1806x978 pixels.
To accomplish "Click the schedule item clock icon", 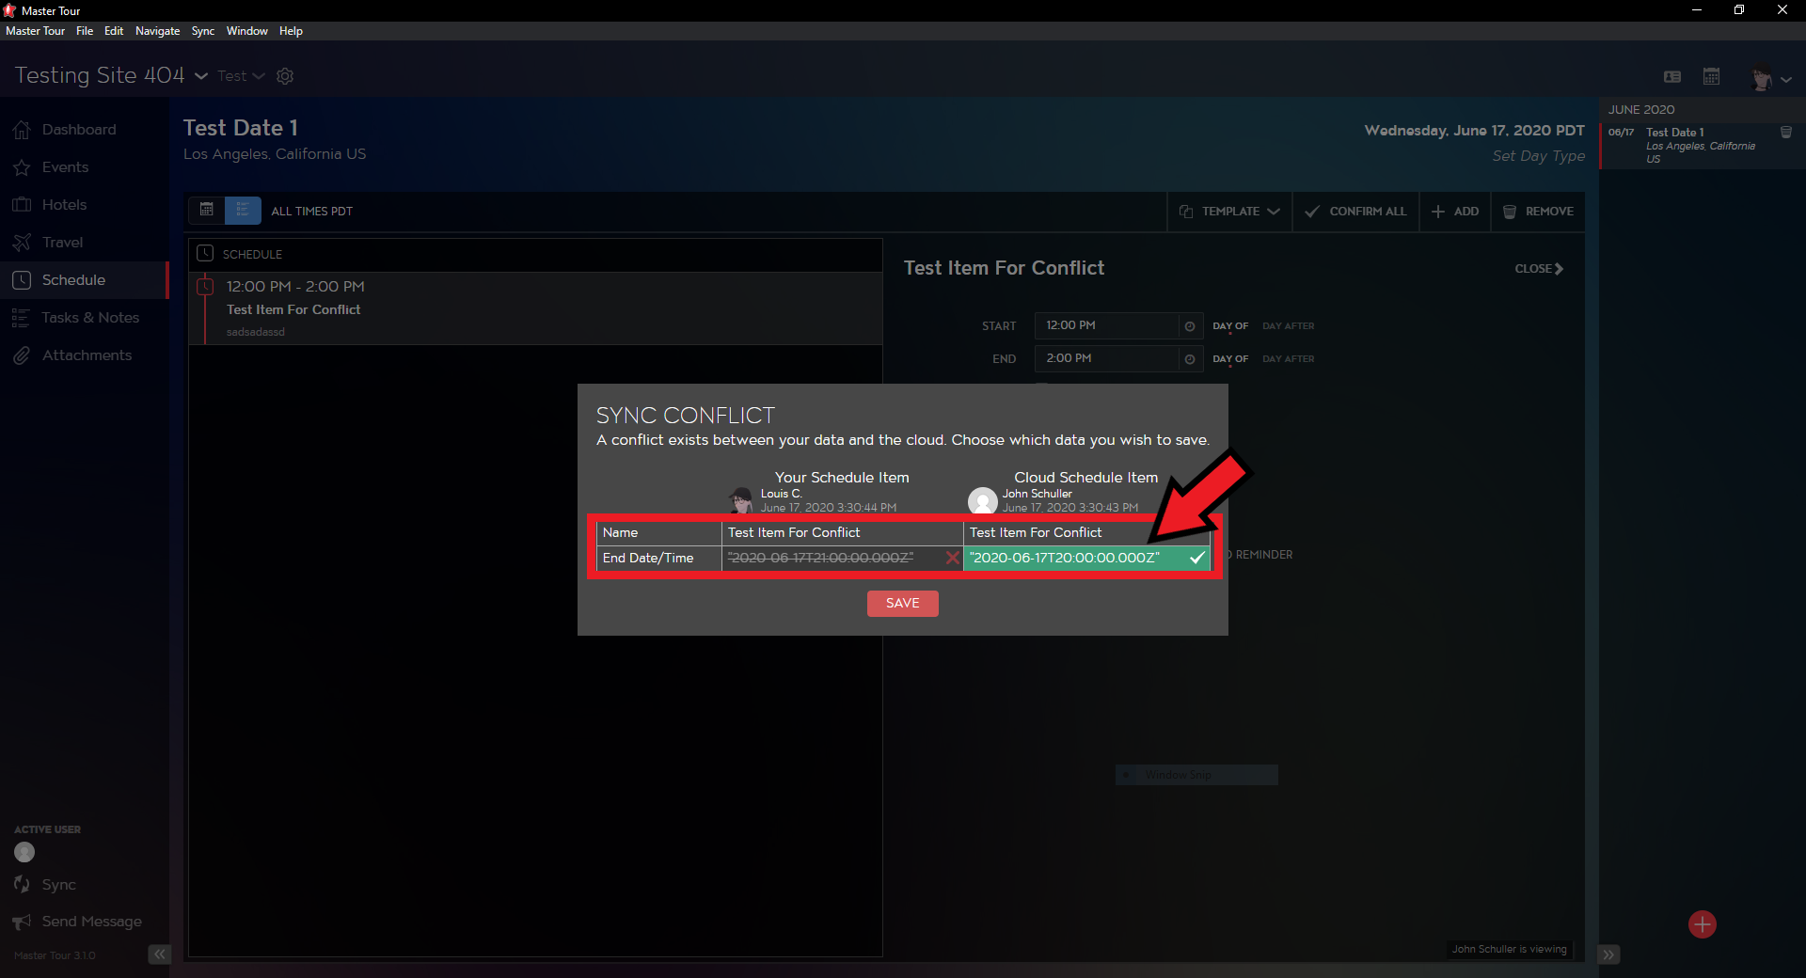I will [x=205, y=287].
